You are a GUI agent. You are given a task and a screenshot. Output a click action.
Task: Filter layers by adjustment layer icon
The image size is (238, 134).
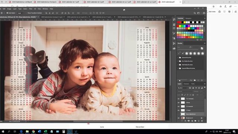click(193, 88)
